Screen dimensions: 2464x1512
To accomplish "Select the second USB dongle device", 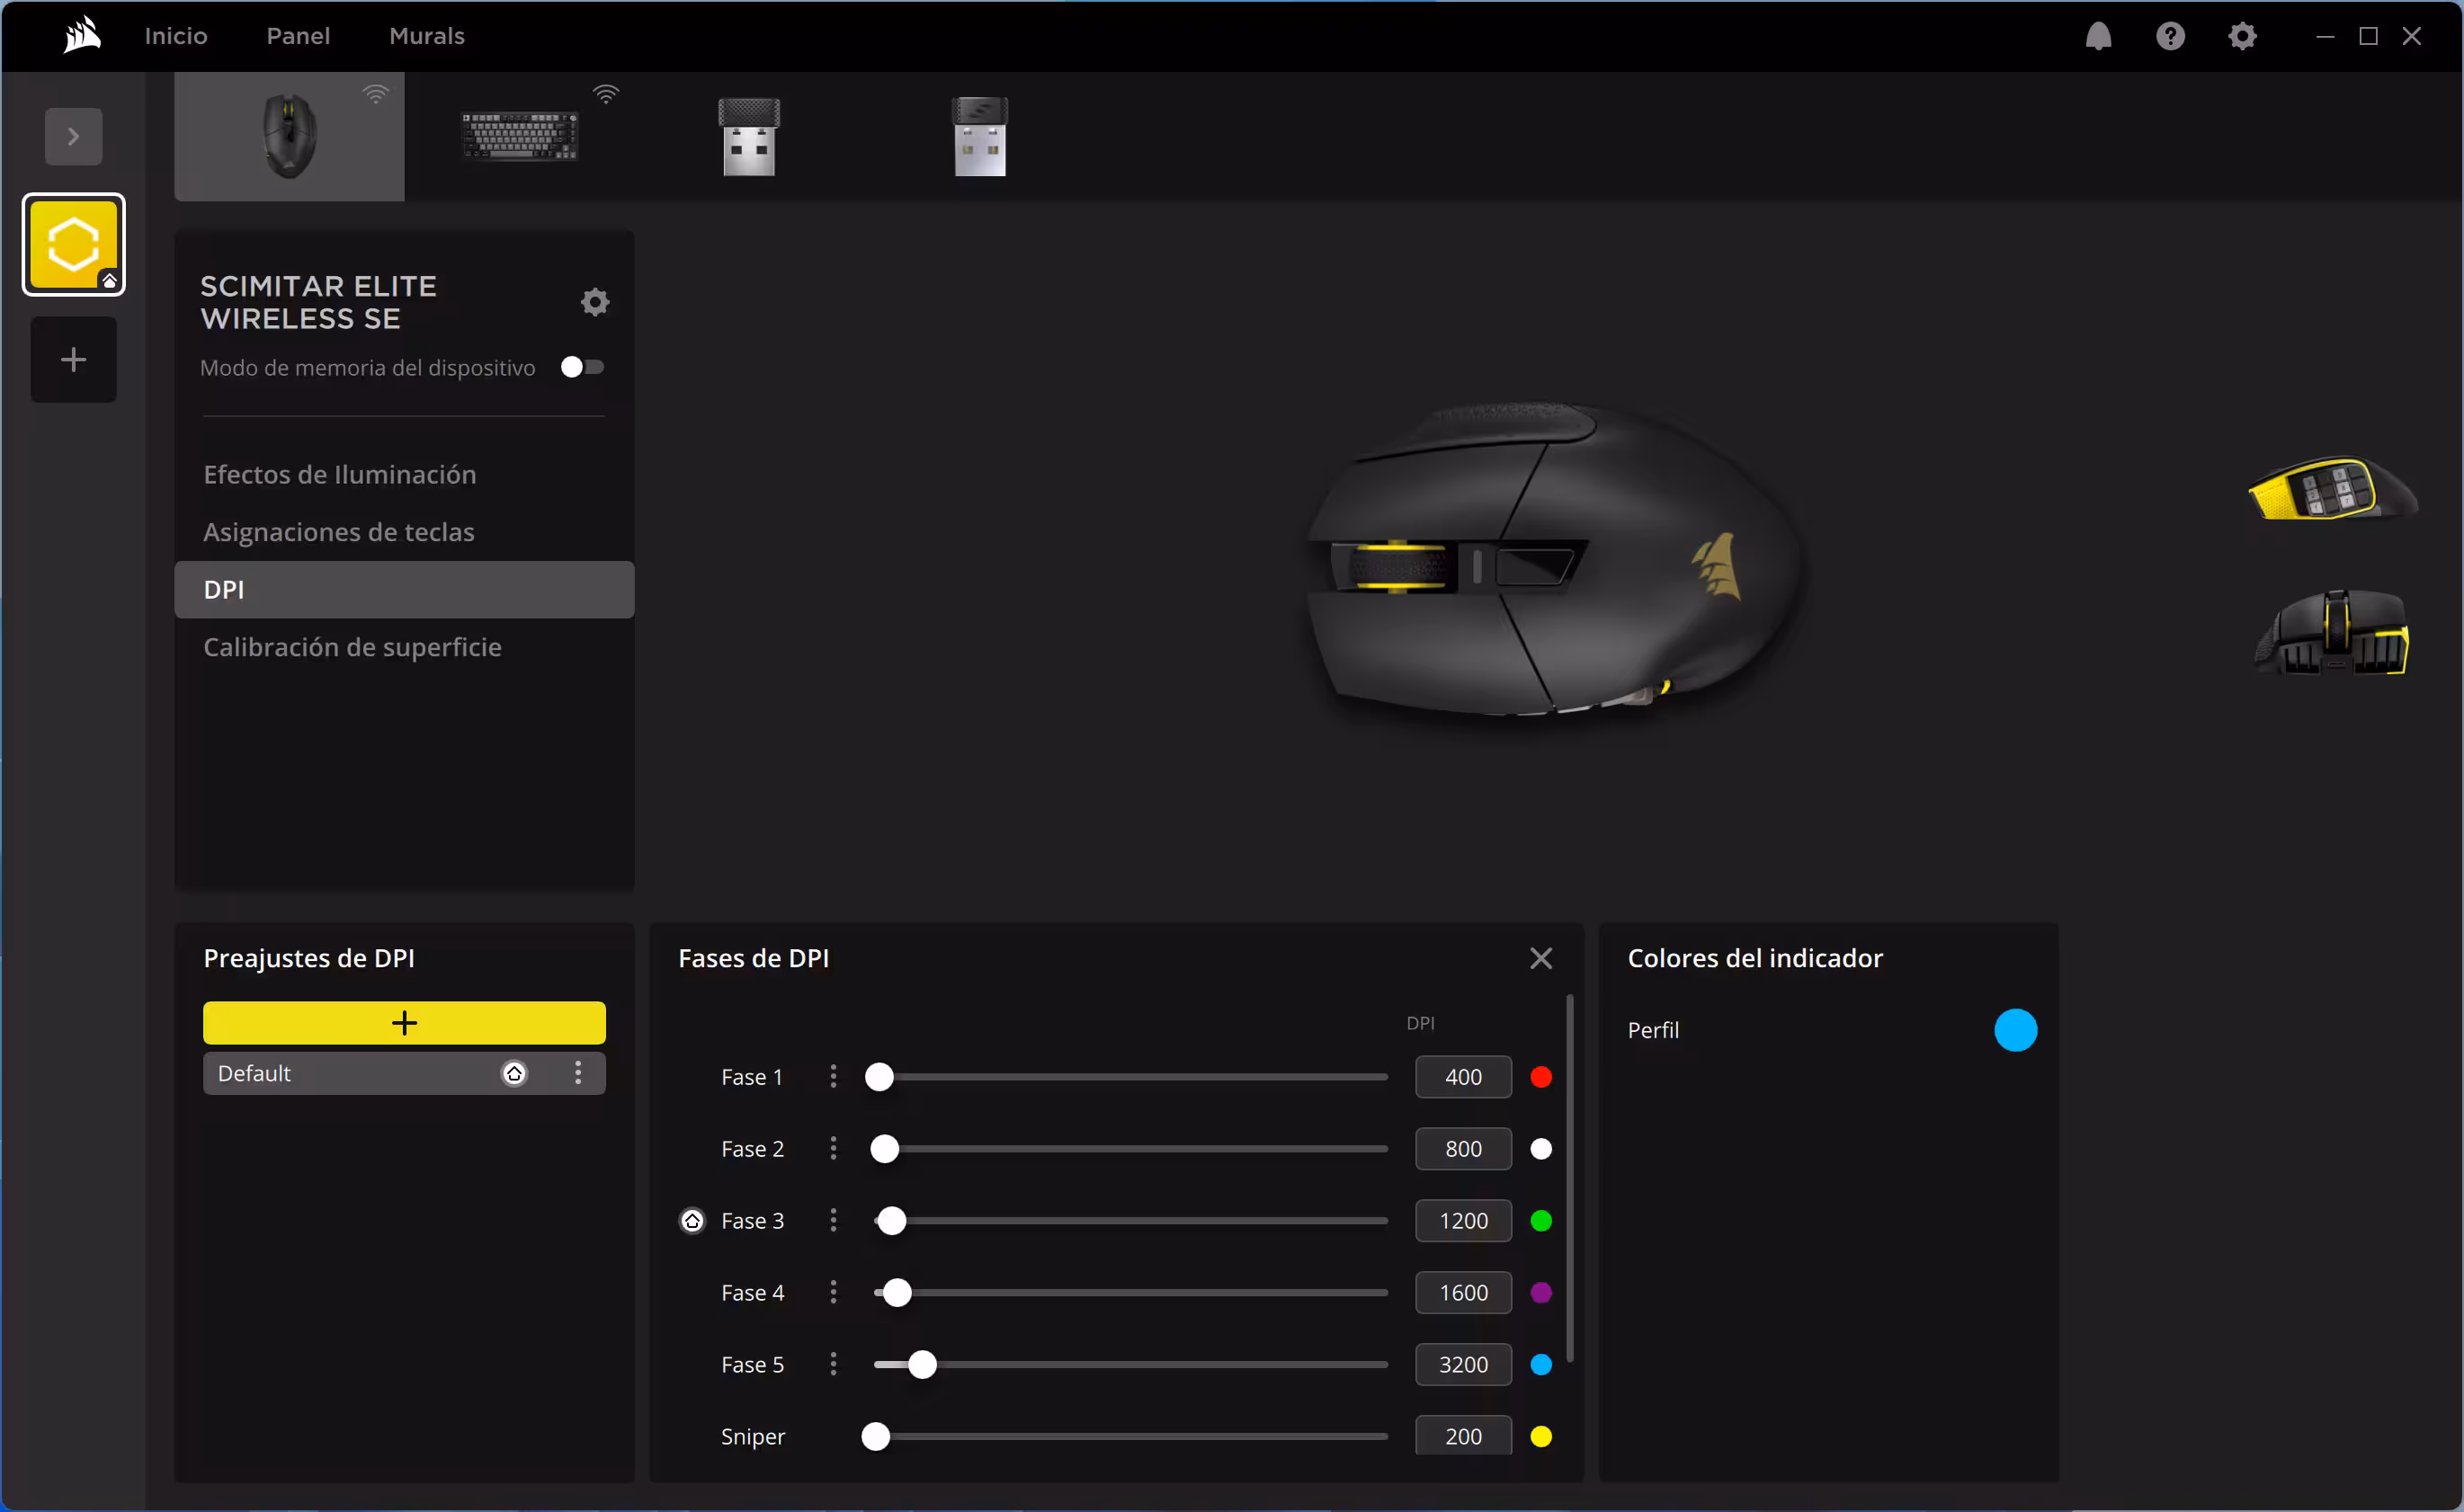I will 979,136.
